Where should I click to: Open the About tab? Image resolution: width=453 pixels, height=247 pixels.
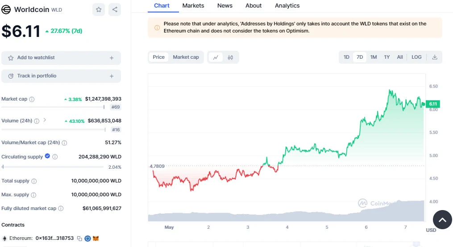pos(254,6)
